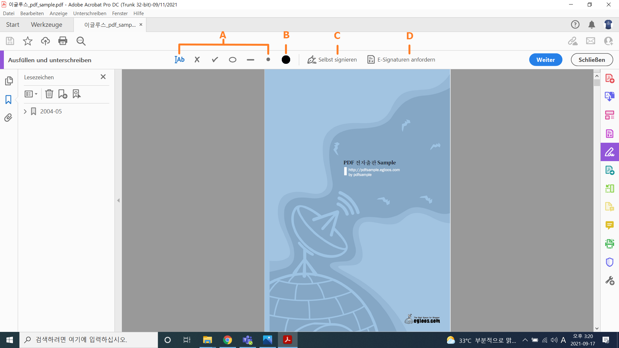This screenshot has height=348, width=619.
Task: Open Chrome from the taskbar
Action: pos(227,340)
